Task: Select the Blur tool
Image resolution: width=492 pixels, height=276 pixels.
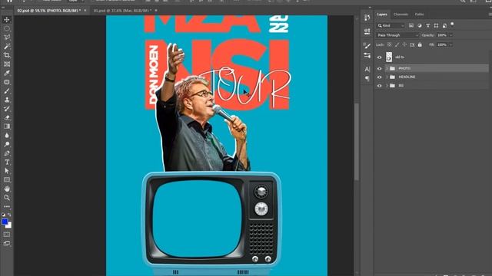Action: [x=7, y=136]
